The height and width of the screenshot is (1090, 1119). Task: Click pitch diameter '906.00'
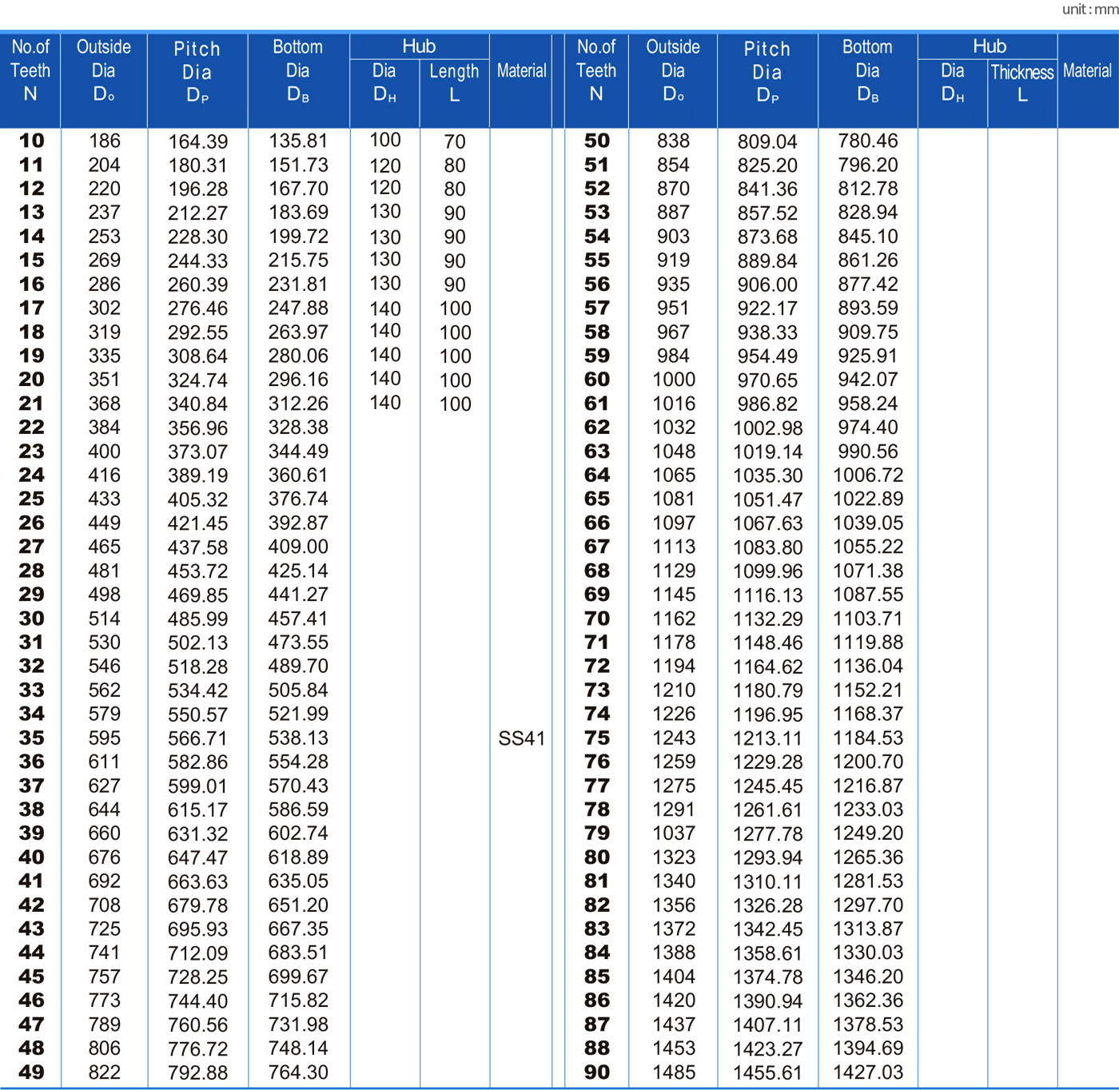pos(767,285)
